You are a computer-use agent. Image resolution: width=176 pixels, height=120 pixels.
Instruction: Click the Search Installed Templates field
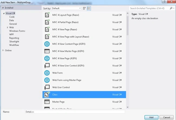tap(149, 8)
